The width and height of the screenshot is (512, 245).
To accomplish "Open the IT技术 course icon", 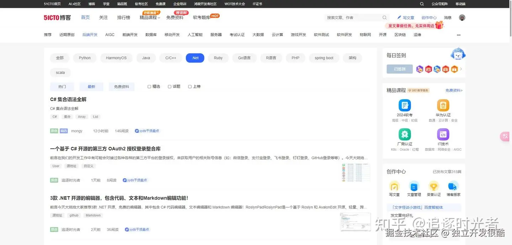I will pos(443,134).
